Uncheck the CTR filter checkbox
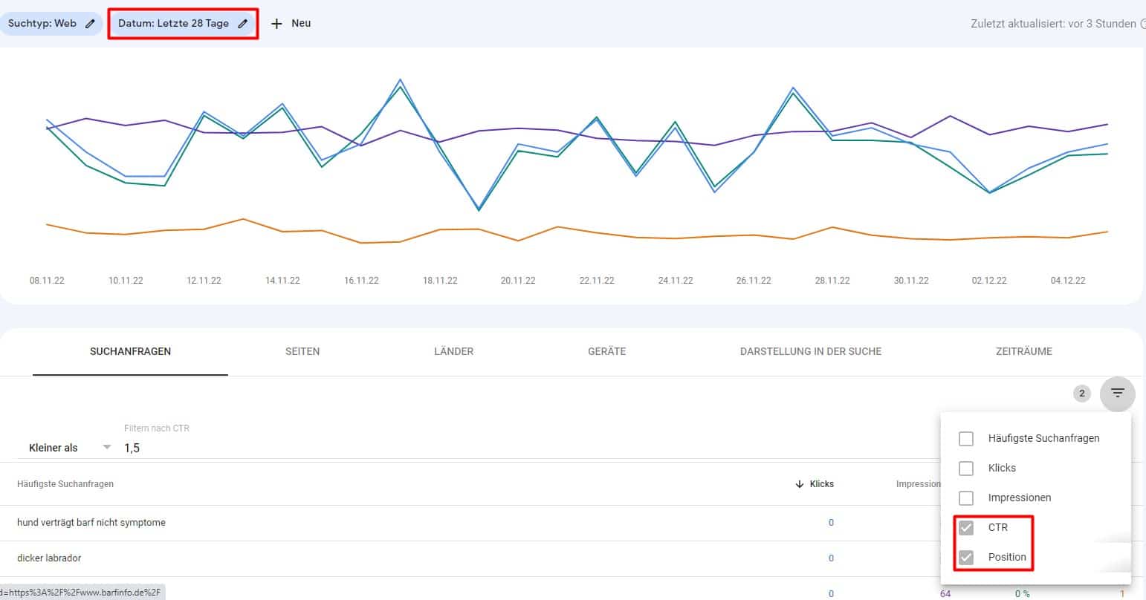Image resolution: width=1146 pixels, height=600 pixels. 966,528
